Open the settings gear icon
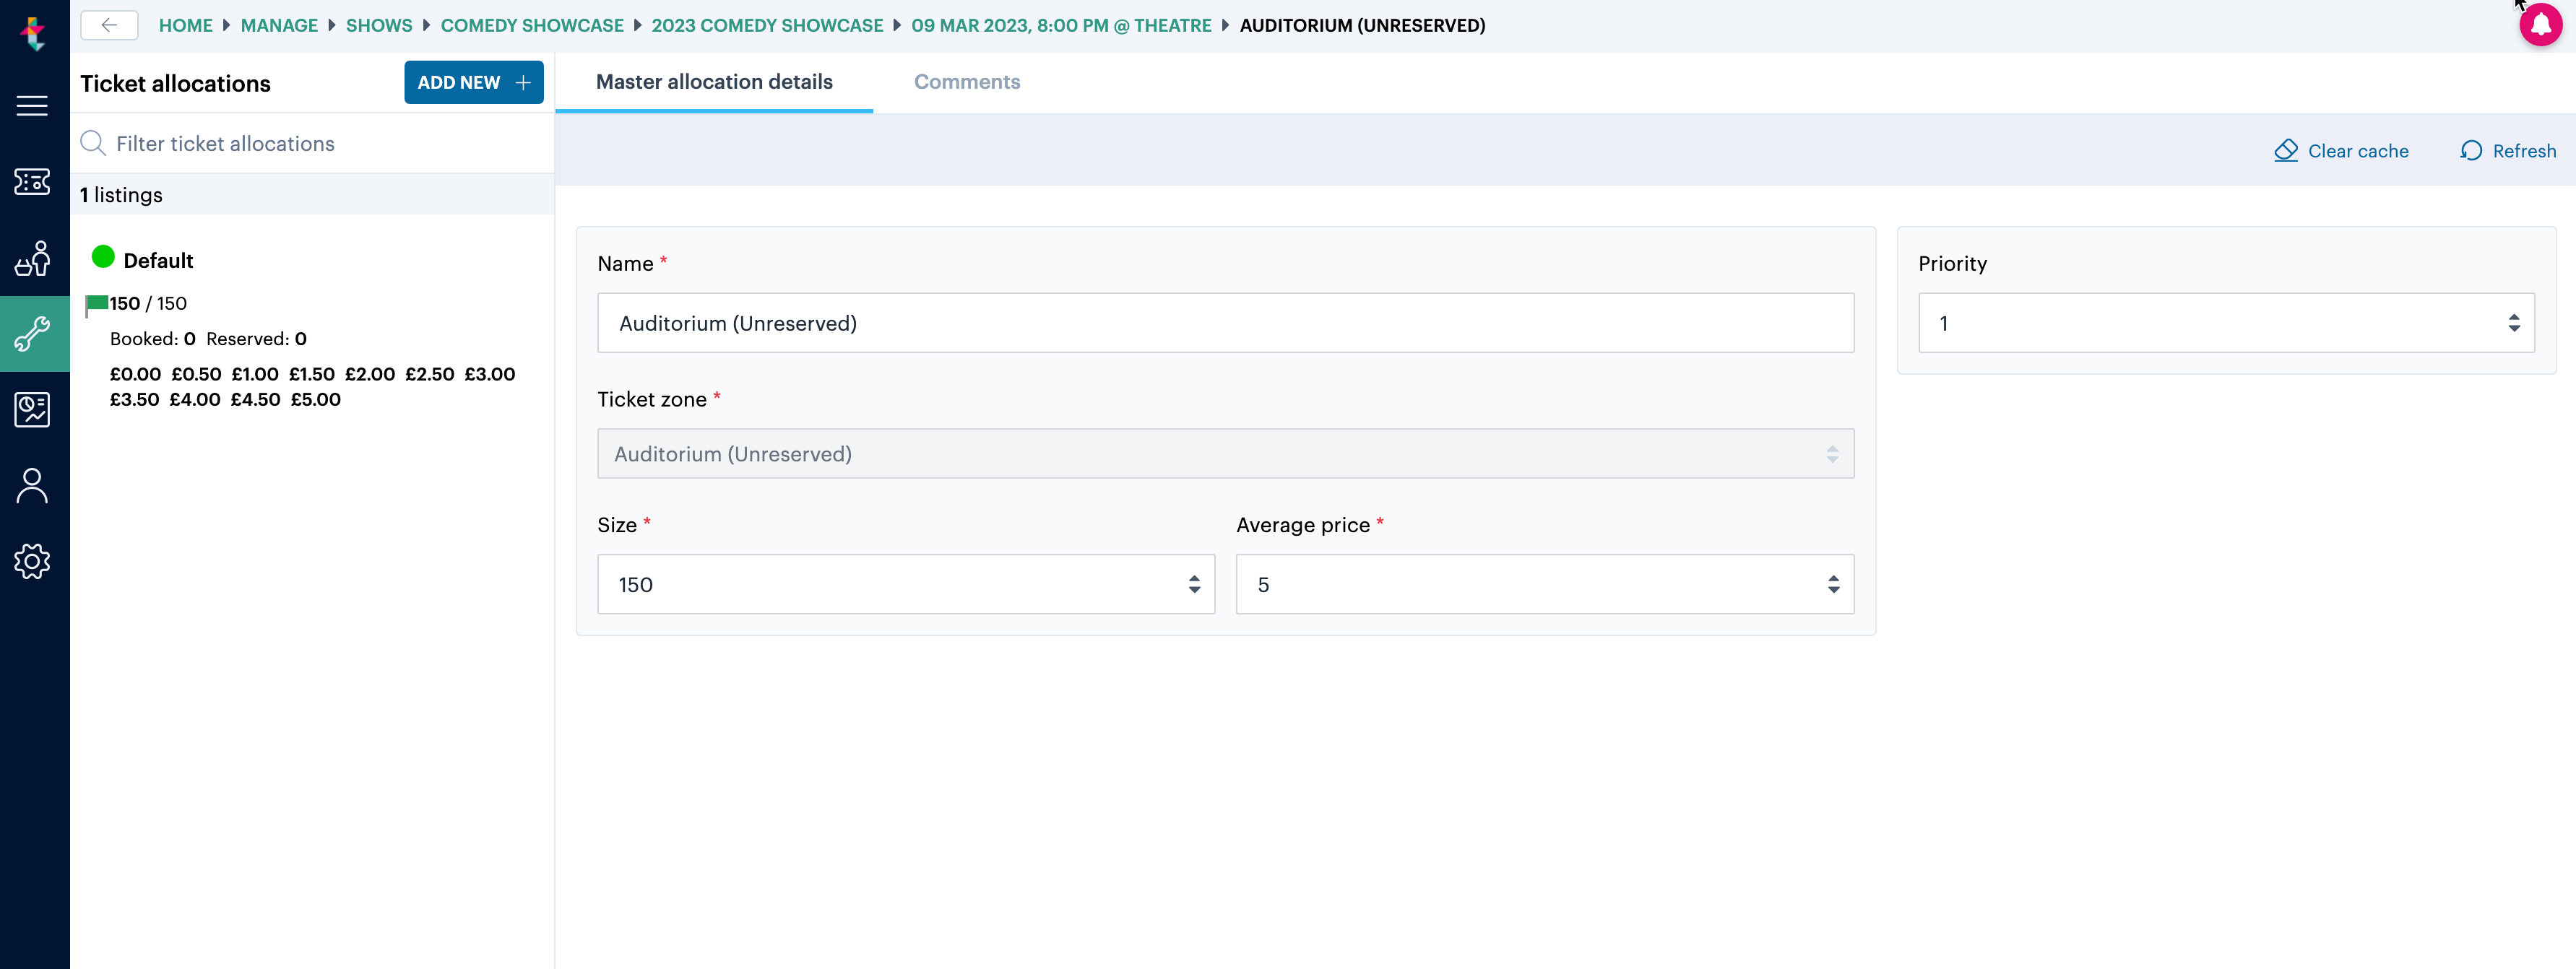The height and width of the screenshot is (969, 2576). 32,561
